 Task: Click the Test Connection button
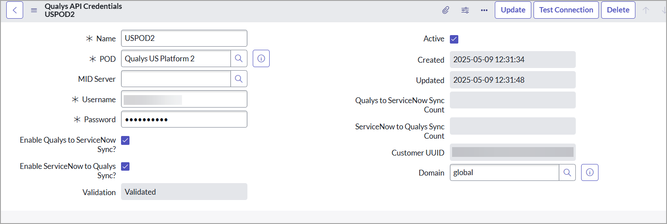point(566,10)
